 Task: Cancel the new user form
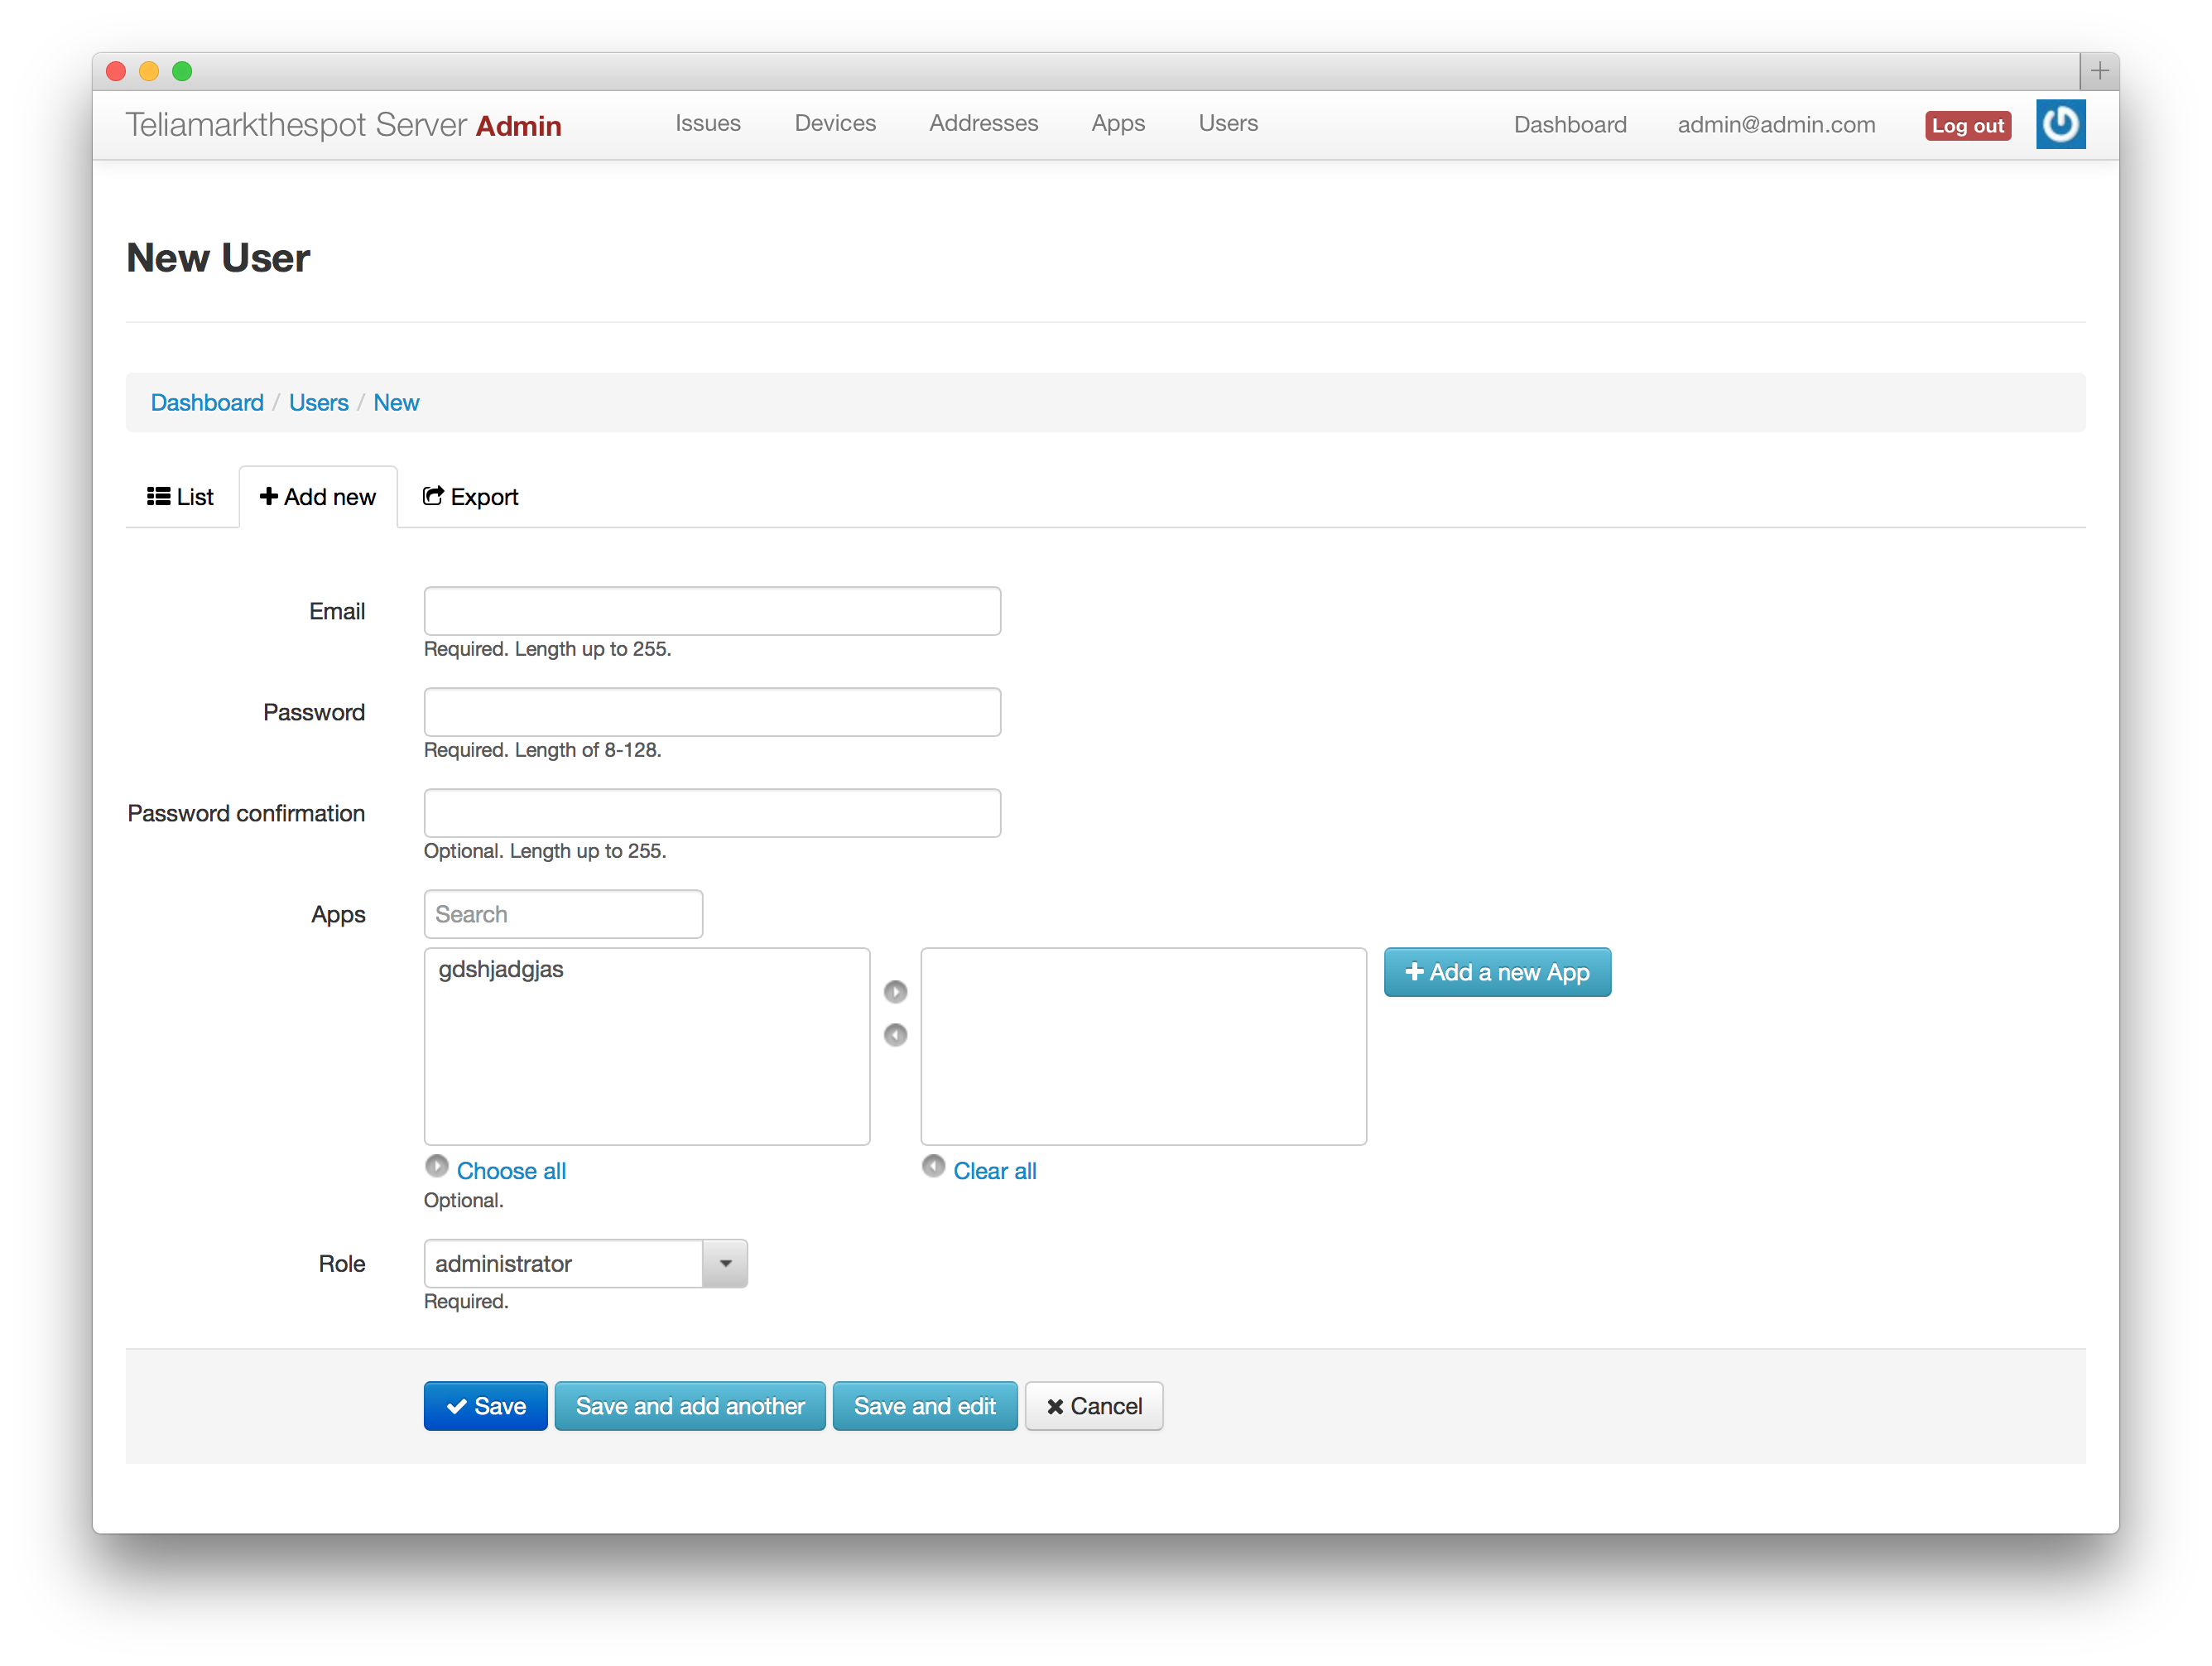click(x=1093, y=1406)
